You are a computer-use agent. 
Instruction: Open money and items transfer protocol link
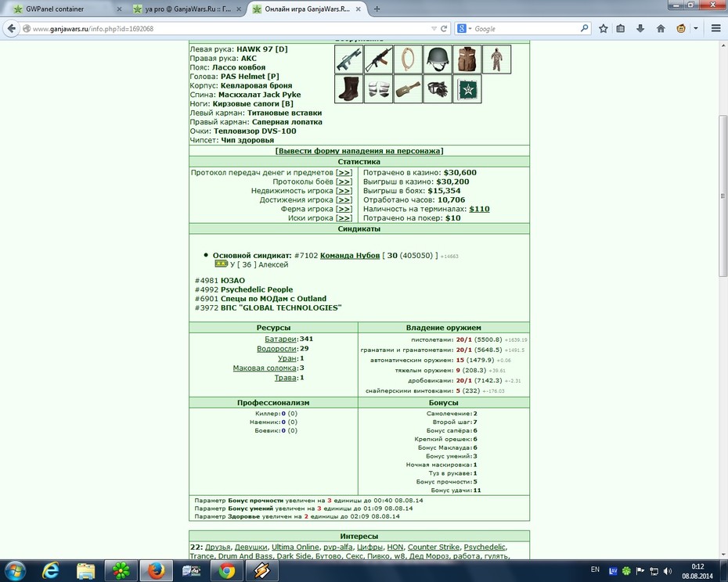344,173
